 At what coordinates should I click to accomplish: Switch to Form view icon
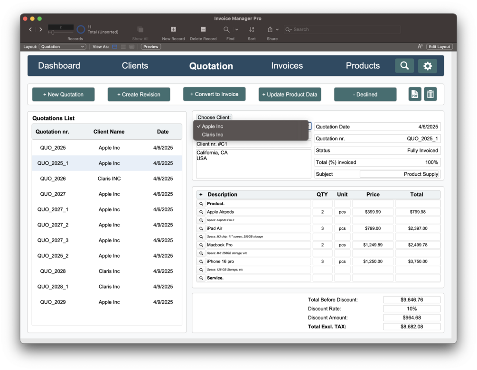[x=115, y=47]
